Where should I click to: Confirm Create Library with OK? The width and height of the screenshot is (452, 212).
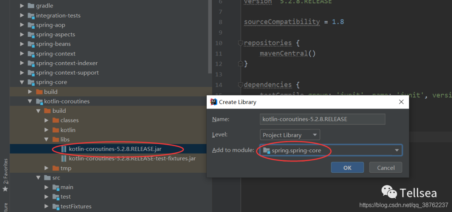pos(347,167)
